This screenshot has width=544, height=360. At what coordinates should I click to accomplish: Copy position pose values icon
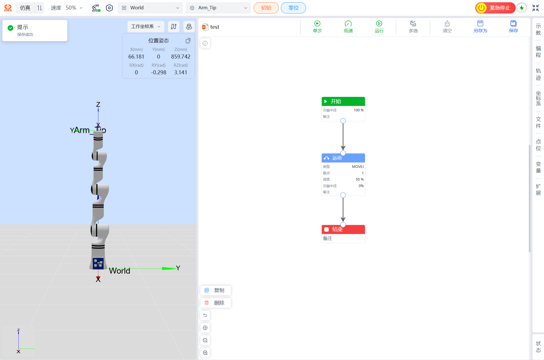[x=188, y=41]
